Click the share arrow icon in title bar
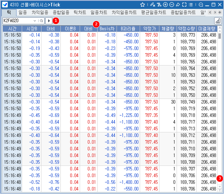Screen dimensions: 224x194 178,5
